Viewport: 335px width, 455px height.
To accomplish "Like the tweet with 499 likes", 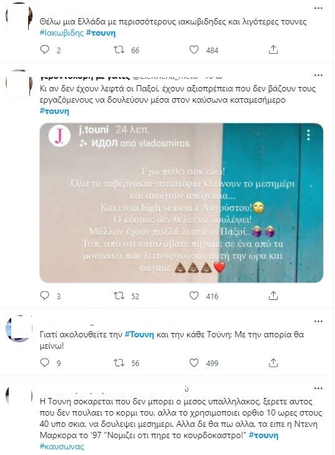I will [x=194, y=363].
